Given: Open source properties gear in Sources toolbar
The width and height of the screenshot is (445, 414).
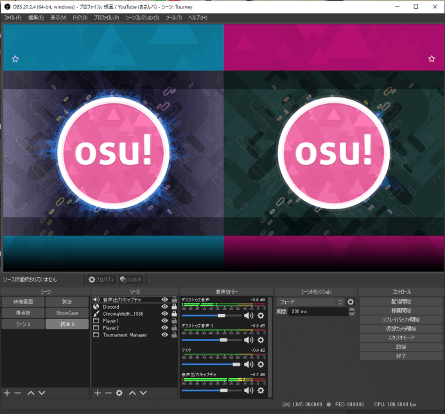Looking at the screenshot, I should [119, 393].
